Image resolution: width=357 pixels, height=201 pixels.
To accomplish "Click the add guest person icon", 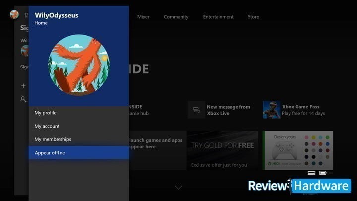I will pyautogui.click(x=23, y=99).
